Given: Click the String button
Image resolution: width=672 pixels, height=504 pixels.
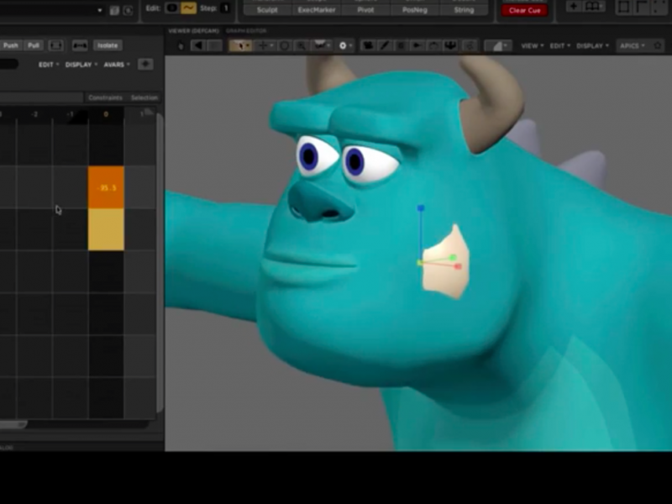Looking at the screenshot, I should (464, 10).
